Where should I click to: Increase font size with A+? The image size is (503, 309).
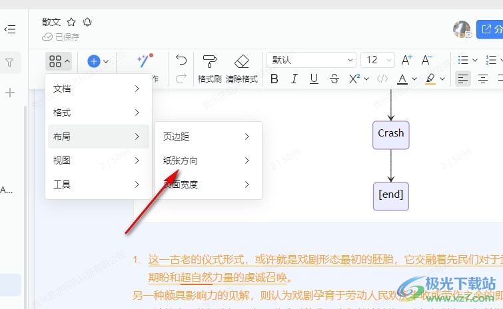click(x=406, y=60)
